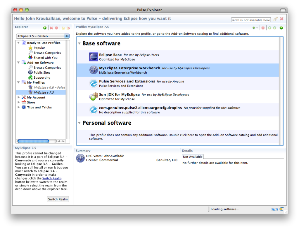Image resolution: width=299 pixels, height=229 pixels.
Task: Select MyEclipse 6.6 - Pulse profile
Action: coord(49,87)
